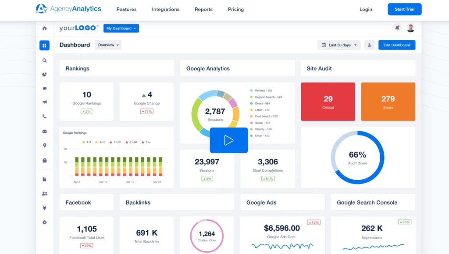Click the 13% badge on Google Ads Cost
Screen dimensions: 449x254
click(x=314, y=223)
